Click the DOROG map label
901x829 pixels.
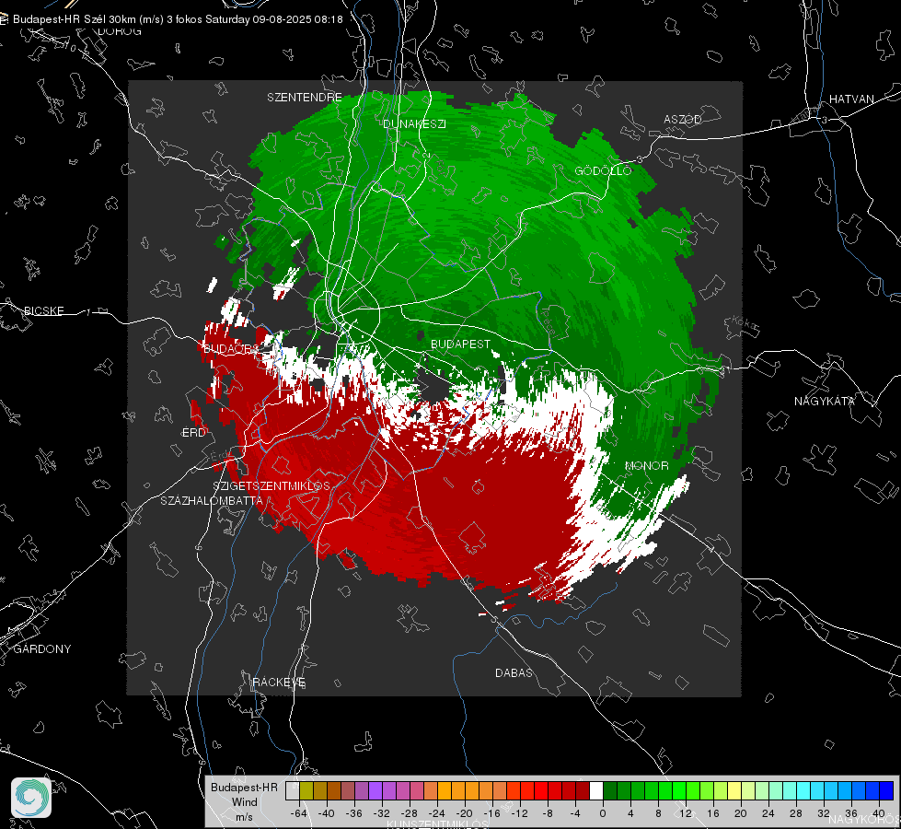pyautogui.click(x=120, y=31)
